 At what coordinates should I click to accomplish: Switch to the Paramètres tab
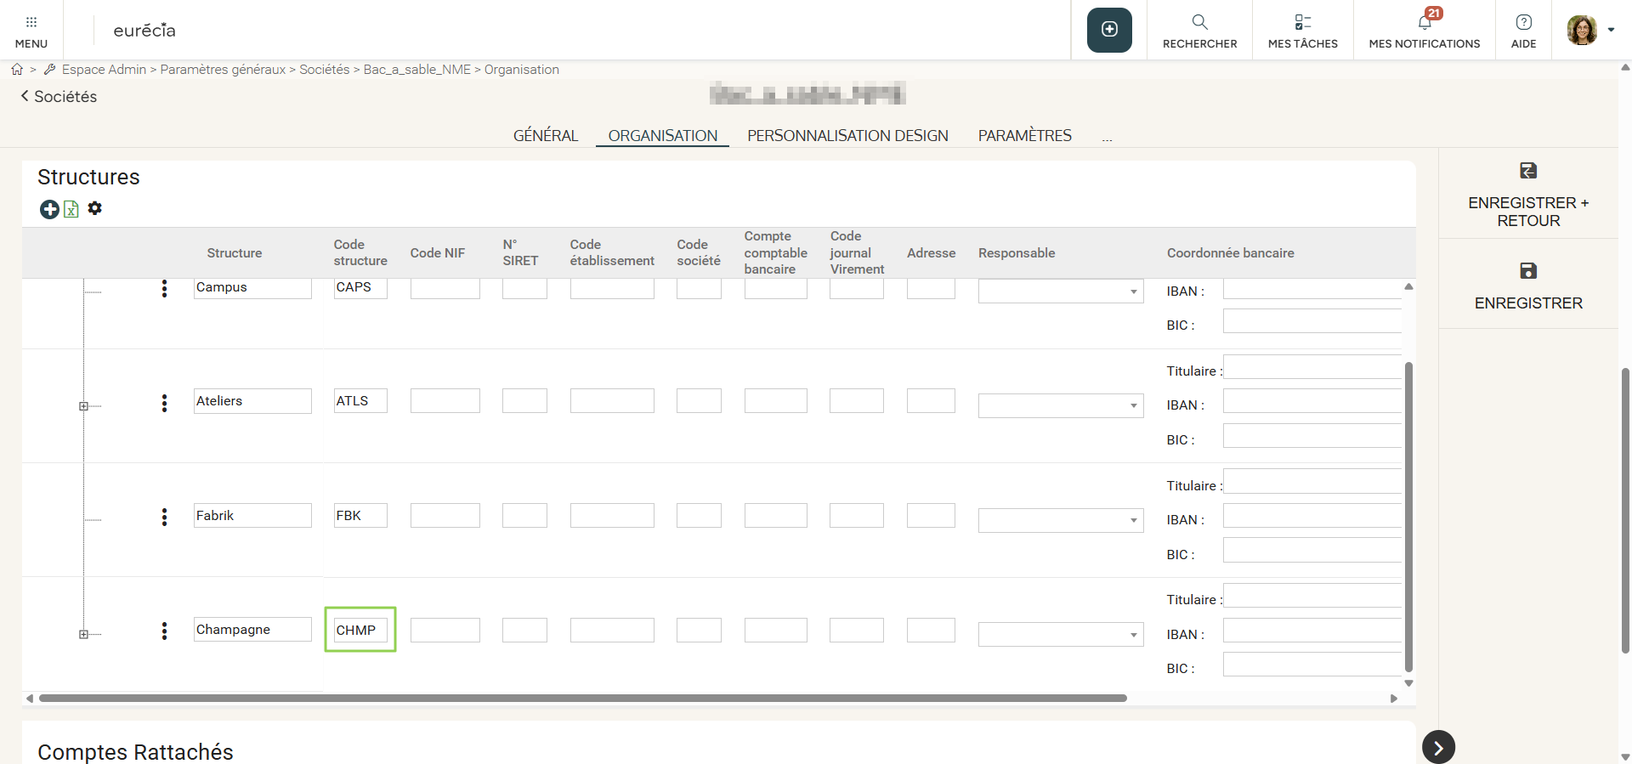pos(1024,136)
